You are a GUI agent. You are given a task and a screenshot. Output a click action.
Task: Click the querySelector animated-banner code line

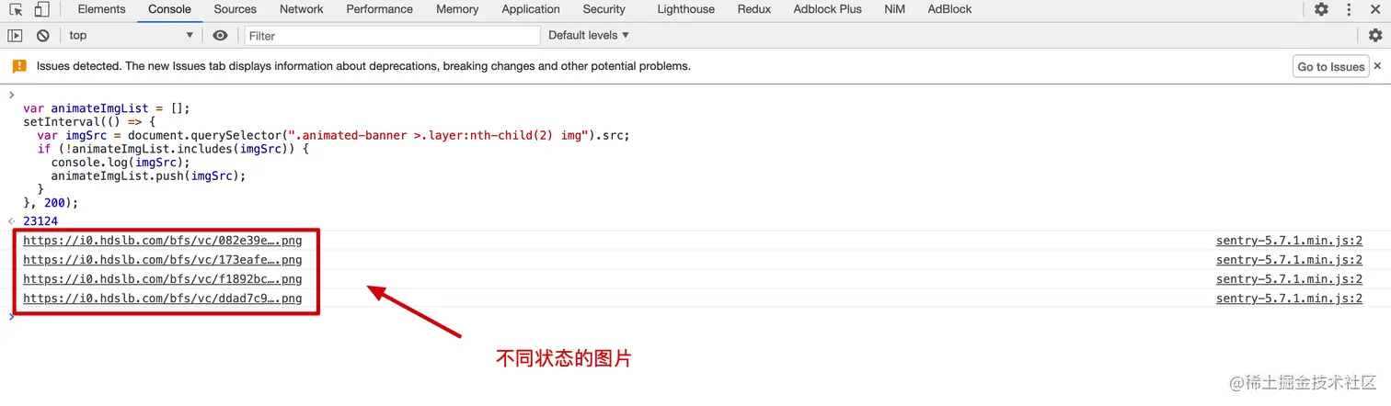pos(334,135)
